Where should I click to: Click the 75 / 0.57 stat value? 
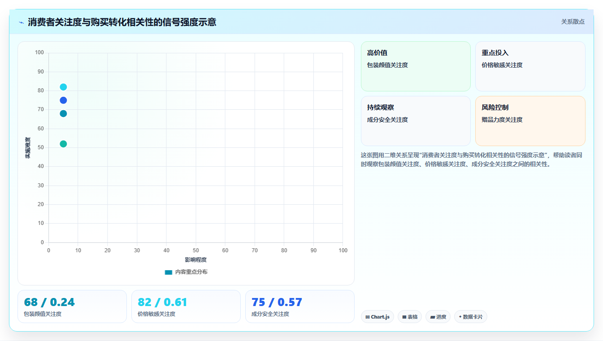pos(277,302)
